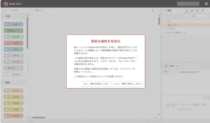Select the flow ID "ca9b567efea32218" text
210x123 pixels.
[188, 72]
